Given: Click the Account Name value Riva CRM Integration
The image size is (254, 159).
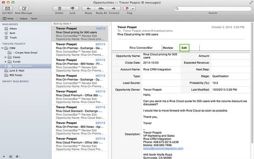Looking at the screenshot, I should 157,70.
